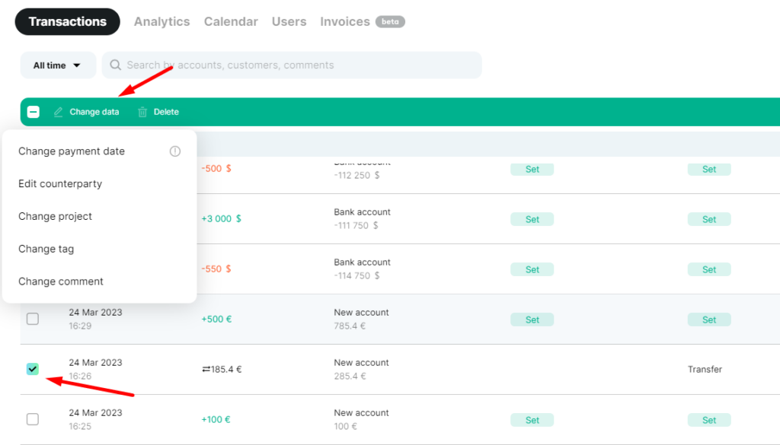Click Bank account with balance -114 750 $
The height and width of the screenshot is (445, 780).
pyautogui.click(x=362, y=269)
